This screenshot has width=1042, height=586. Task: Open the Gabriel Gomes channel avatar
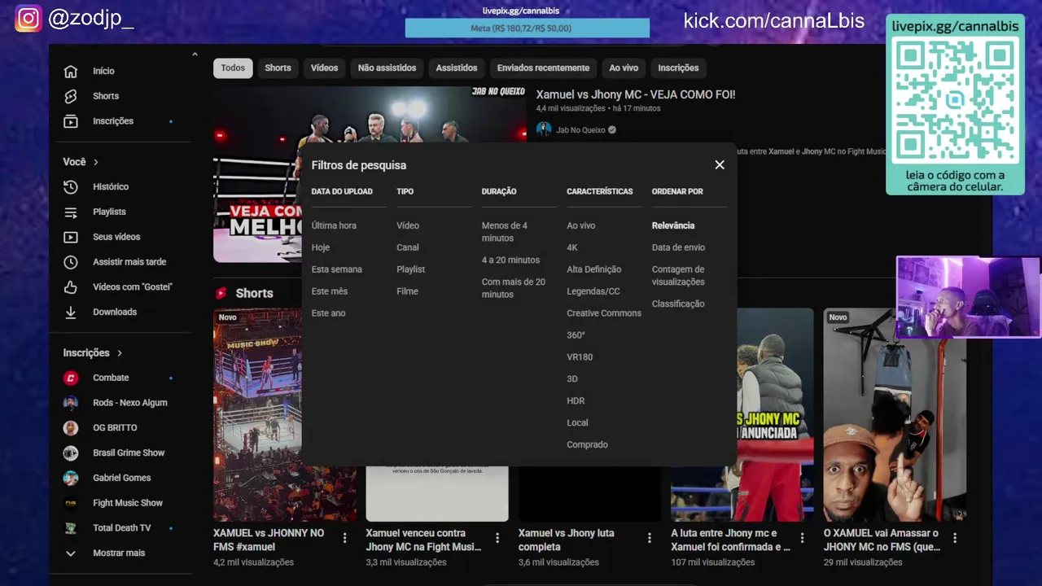point(71,478)
